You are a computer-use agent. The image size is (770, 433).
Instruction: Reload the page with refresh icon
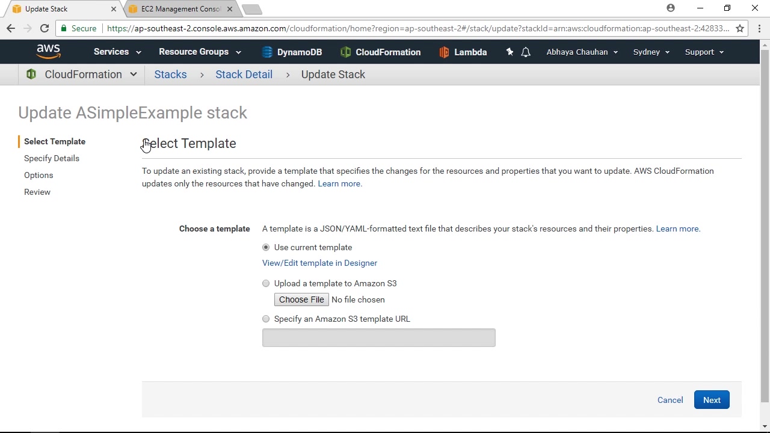[x=45, y=28]
